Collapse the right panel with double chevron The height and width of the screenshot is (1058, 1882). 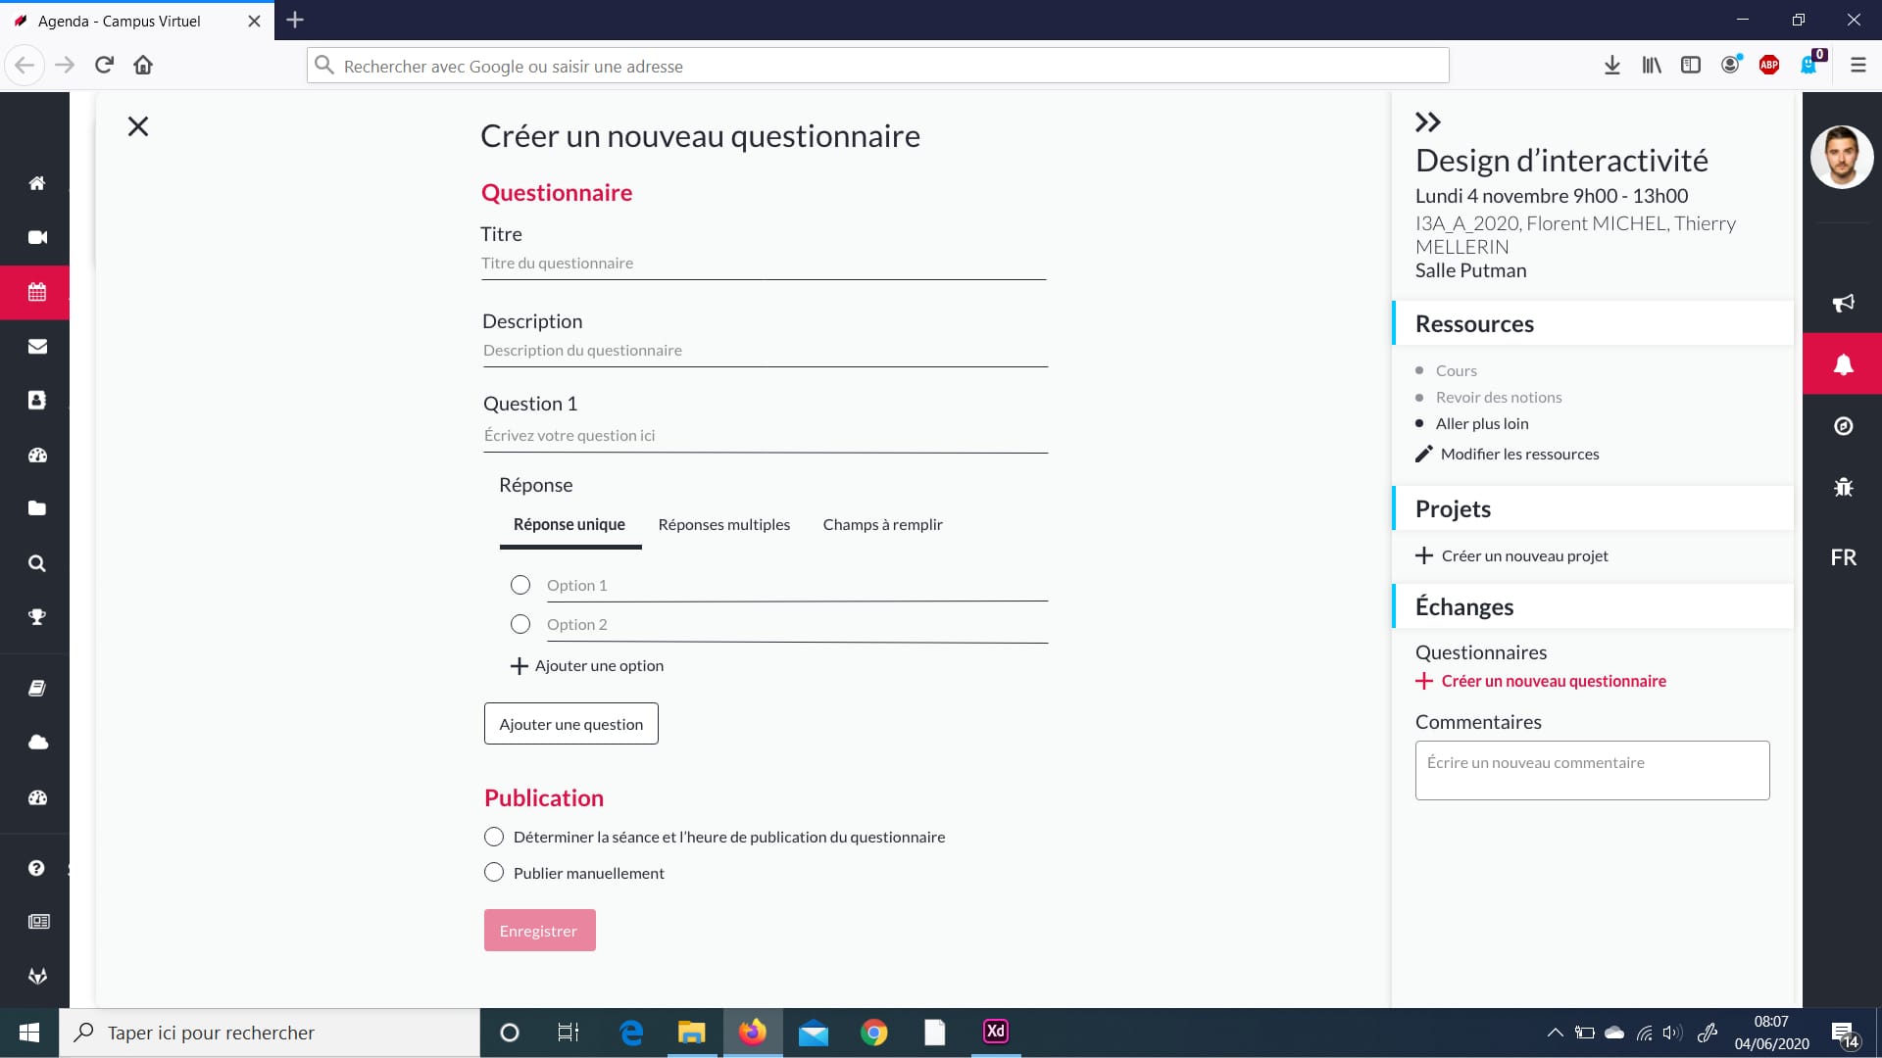coord(1427,122)
